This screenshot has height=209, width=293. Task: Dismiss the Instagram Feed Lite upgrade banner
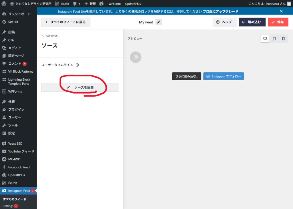(x=281, y=11)
